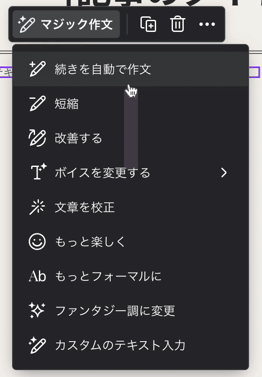This screenshot has height=377, width=262.
Task: Click the sparkle wand icon beside 文章を校正
Action: click(x=38, y=207)
